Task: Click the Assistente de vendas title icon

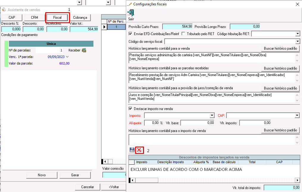Action: click(x=4, y=10)
